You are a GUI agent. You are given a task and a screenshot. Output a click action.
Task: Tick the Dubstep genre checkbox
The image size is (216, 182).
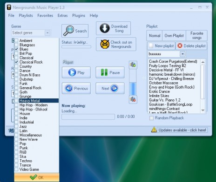16,79
